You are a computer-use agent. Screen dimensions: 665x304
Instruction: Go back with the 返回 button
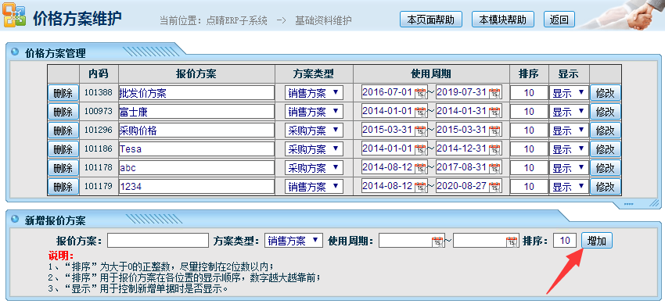(559, 20)
